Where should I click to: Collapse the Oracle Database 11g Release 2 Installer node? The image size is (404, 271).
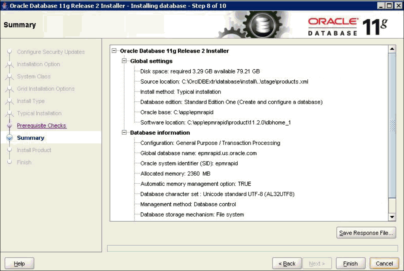[114, 51]
